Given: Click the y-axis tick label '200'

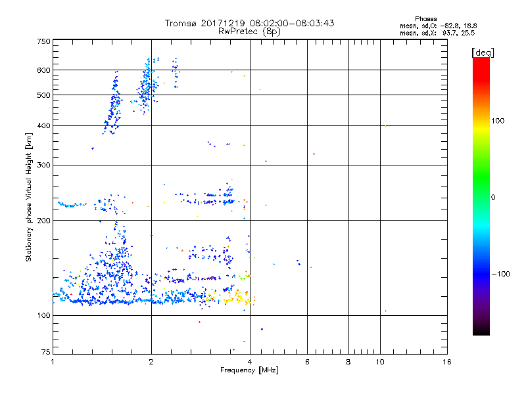Looking at the screenshot, I should click(43, 221).
